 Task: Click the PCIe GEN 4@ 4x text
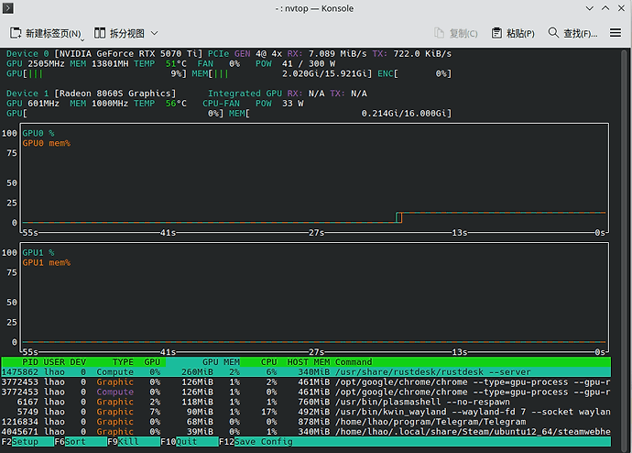[x=245, y=54]
